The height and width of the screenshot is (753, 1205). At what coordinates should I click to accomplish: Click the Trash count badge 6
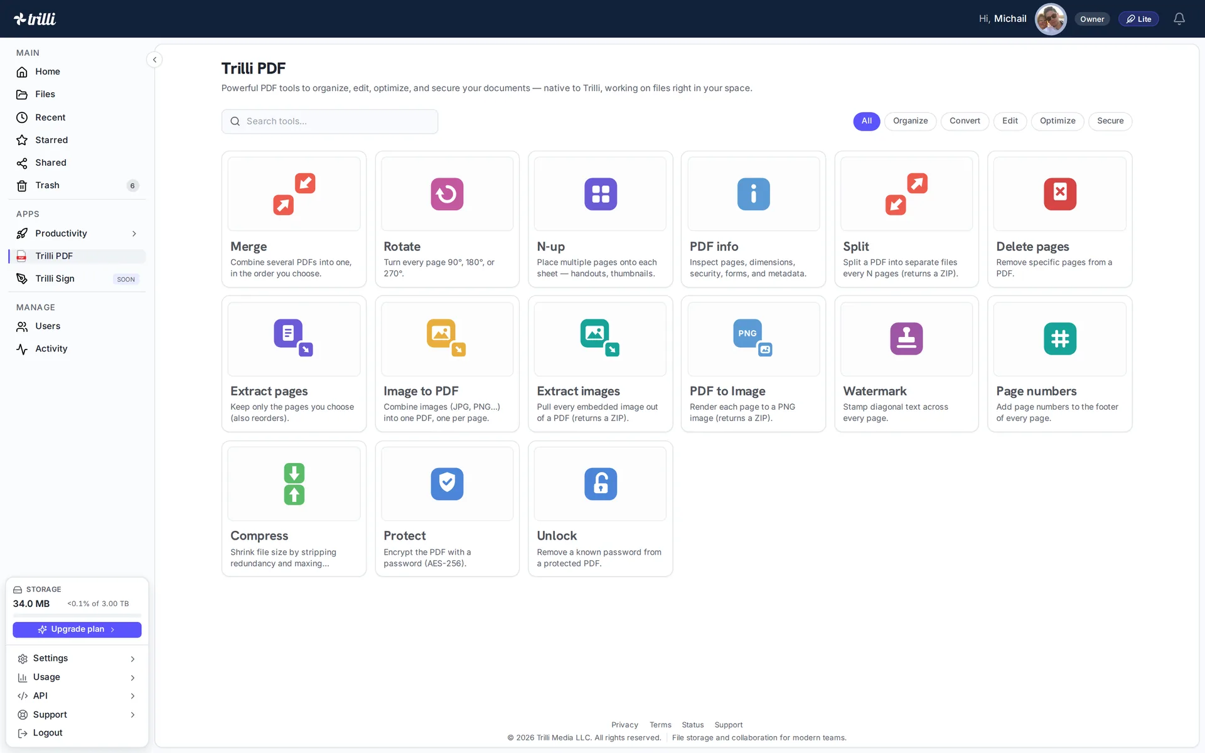click(132, 186)
